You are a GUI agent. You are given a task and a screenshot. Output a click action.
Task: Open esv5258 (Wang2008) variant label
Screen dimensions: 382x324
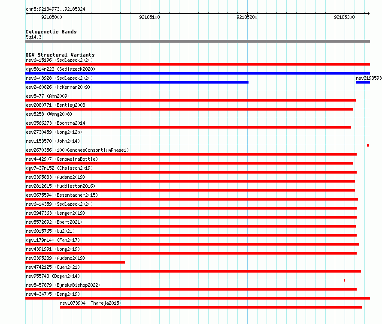[49, 114]
